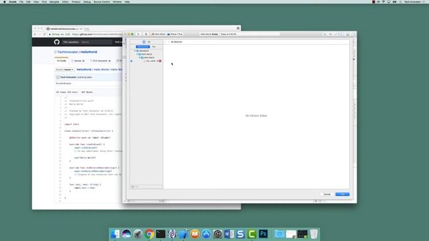Viewport: 429px width, 241px height.
Task: Open Microsoft Word from the dock
Action: coord(229,234)
